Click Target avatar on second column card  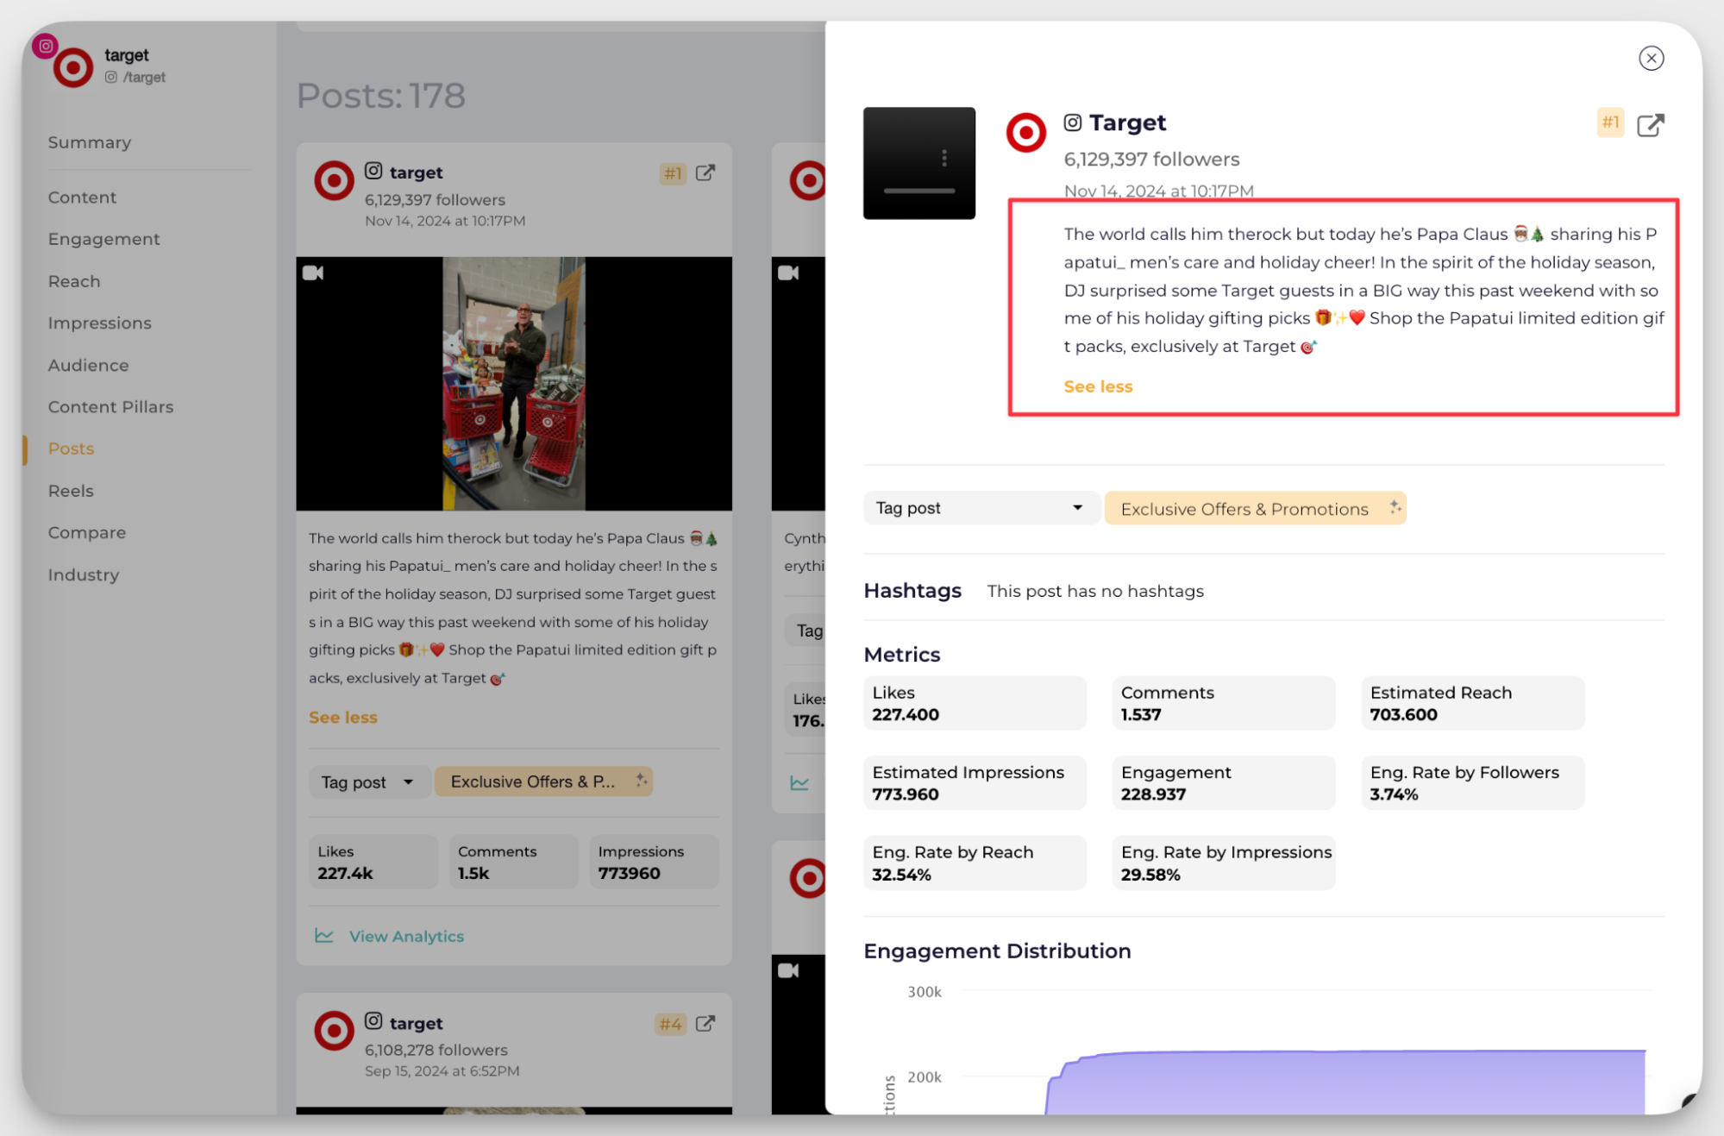pyautogui.click(x=808, y=180)
